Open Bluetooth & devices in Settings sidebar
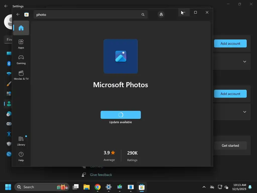 tap(9, 64)
